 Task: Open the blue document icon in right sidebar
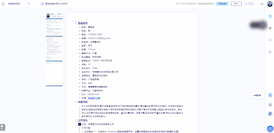click(270, 16)
